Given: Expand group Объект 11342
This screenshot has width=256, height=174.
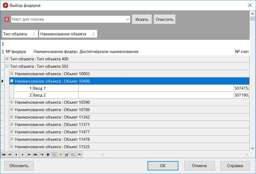Looking at the screenshot, I should click(12, 117).
